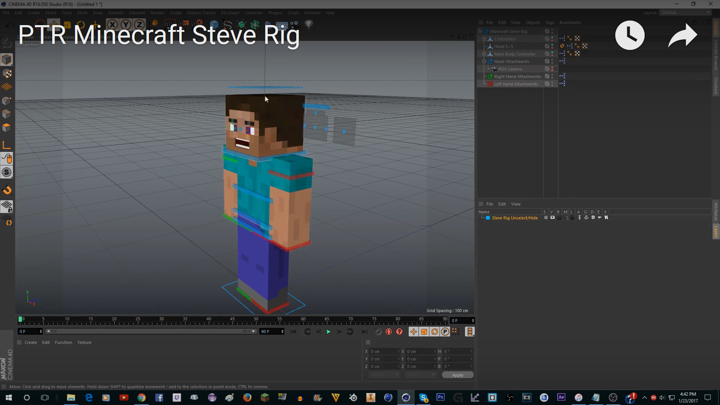The height and width of the screenshot is (405, 720).
Task: Toggle Point Level Animation dots icon
Action: (x=455, y=331)
